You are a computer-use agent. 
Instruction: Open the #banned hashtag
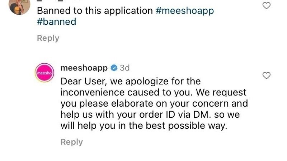tap(57, 22)
